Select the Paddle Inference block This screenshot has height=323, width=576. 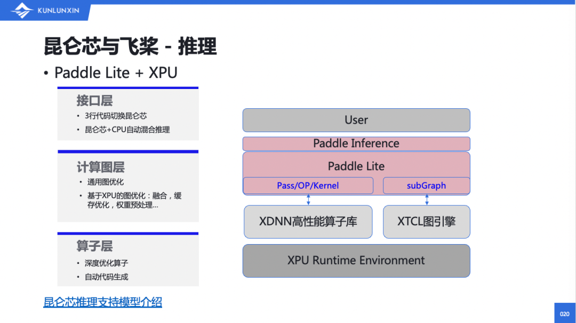[x=356, y=143]
